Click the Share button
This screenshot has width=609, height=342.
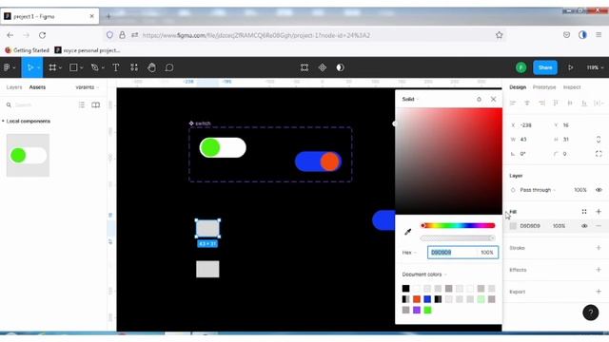point(545,67)
